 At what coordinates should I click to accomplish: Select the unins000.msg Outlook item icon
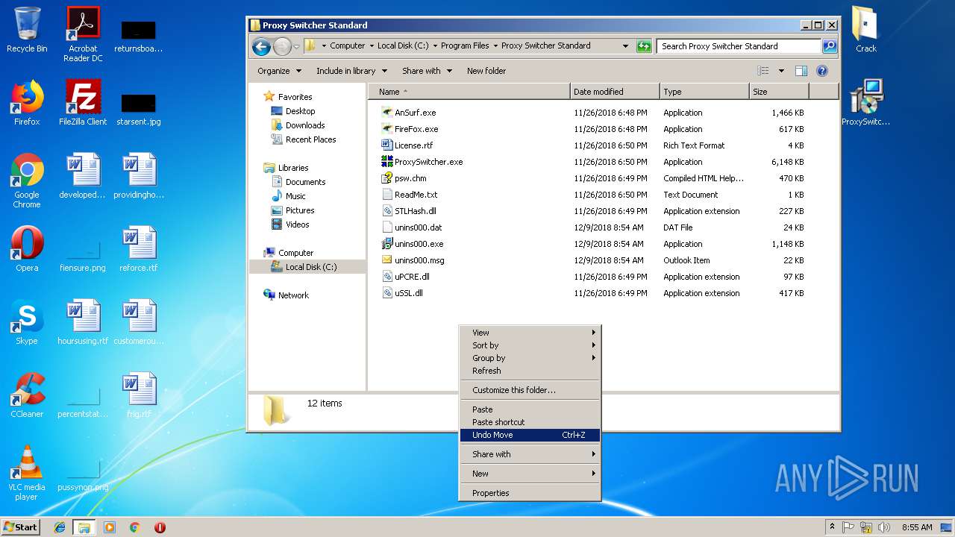386,260
